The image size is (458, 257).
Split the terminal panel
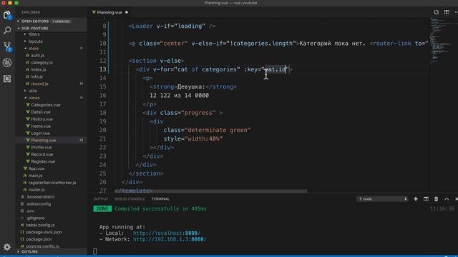(x=427, y=198)
